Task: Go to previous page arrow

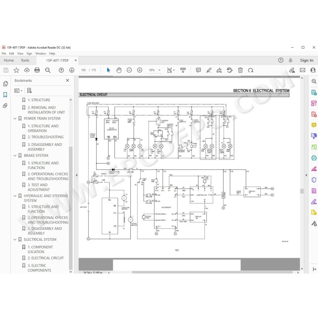Action: click(61, 70)
